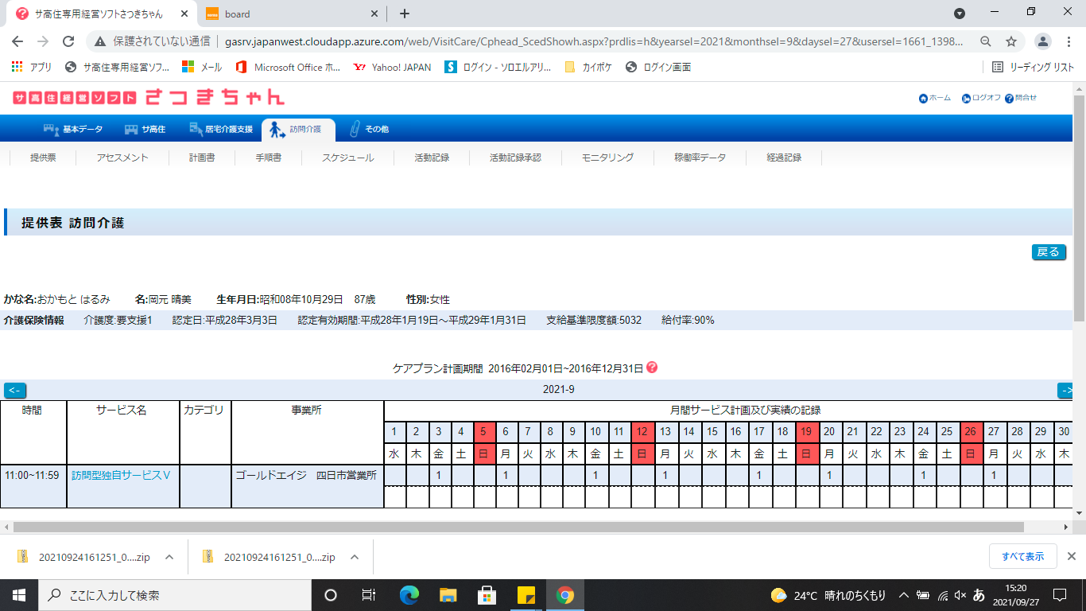The width and height of the screenshot is (1086, 611).
Task: Select the スケジュール submenu item
Action: [x=347, y=158]
